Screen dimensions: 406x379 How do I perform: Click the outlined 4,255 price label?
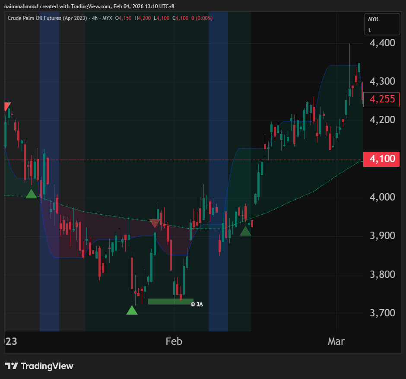tap(379, 99)
